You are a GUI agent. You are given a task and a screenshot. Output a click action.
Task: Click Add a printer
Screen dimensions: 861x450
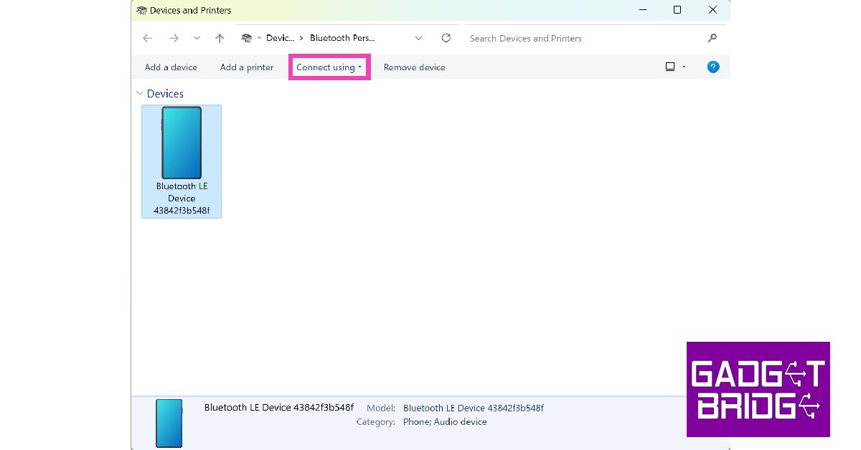247,67
